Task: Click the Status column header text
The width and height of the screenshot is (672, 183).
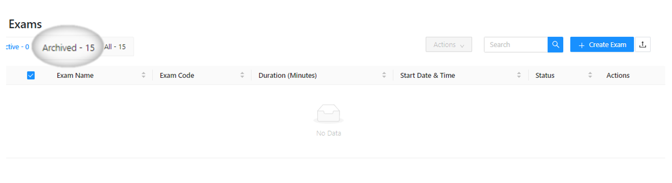Action: tap(545, 75)
